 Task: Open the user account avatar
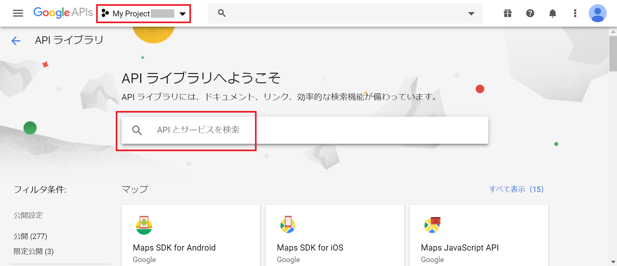point(598,13)
